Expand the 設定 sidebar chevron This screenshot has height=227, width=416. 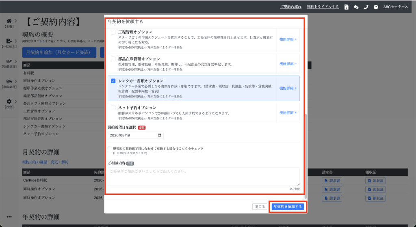coord(16,102)
